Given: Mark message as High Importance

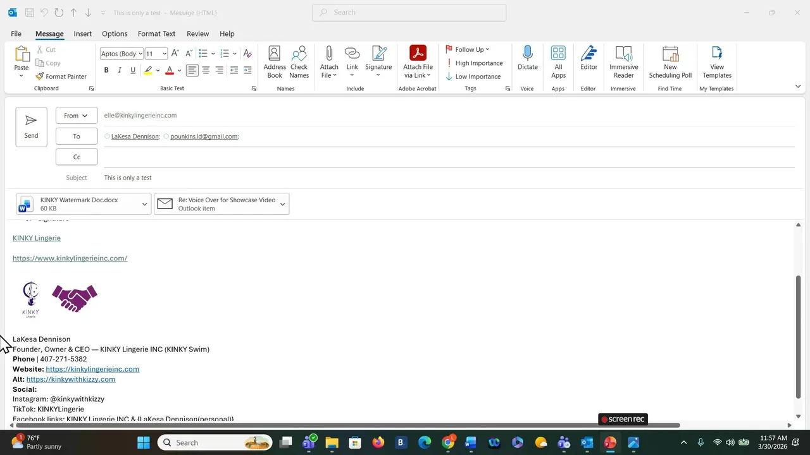Looking at the screenshot, I should 475,63.
